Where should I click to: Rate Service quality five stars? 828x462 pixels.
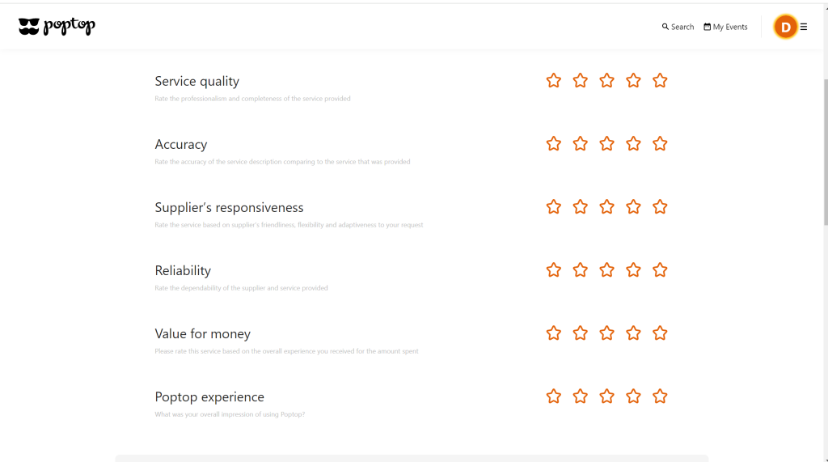pos(660,80)
